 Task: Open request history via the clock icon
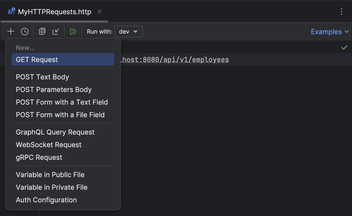coord(25,31)
